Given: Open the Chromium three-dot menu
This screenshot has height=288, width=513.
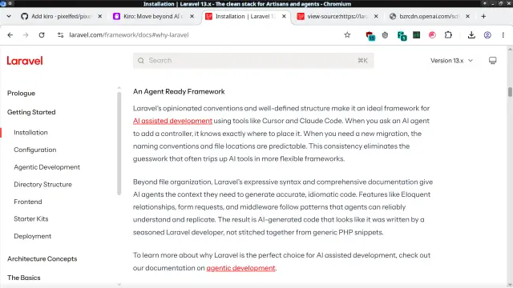Looking at the screenshot, I should click(503, 35).
